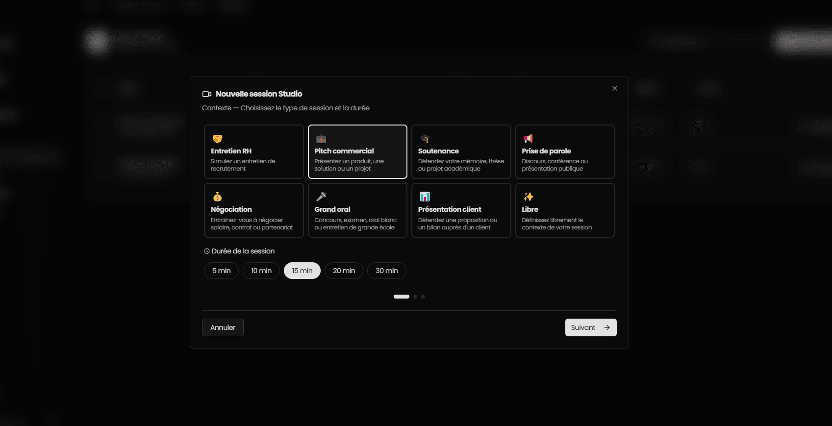Image resolution: width=832 pixels, height=426 pixels.
Task: Click 'Défendez une proposition ou un bilan' text
Action: coord(457,224)
